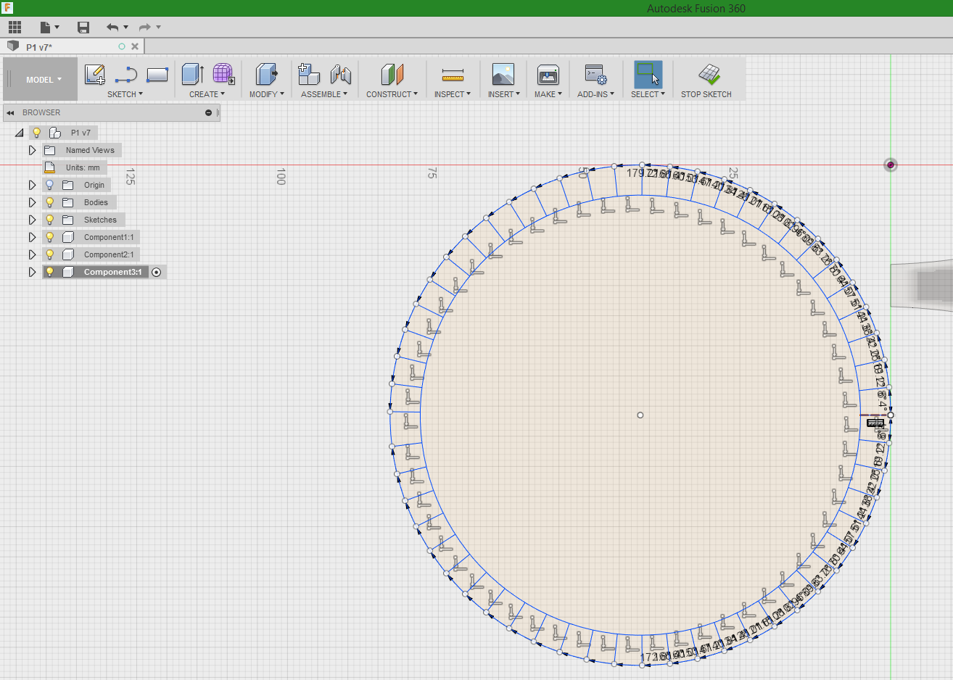
Task: Select the Create Sketch tool
Action: [95, 74]
